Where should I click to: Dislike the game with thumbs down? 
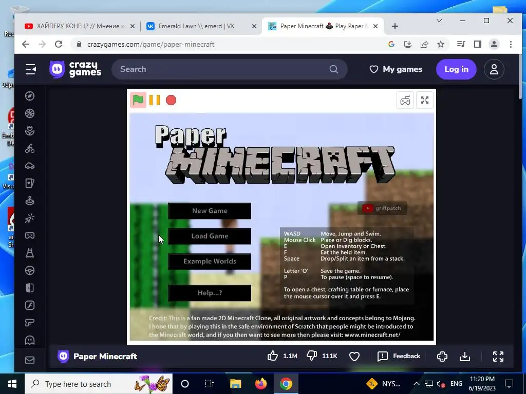[312, 356]
